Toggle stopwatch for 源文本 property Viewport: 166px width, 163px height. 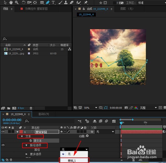[31, 141]
